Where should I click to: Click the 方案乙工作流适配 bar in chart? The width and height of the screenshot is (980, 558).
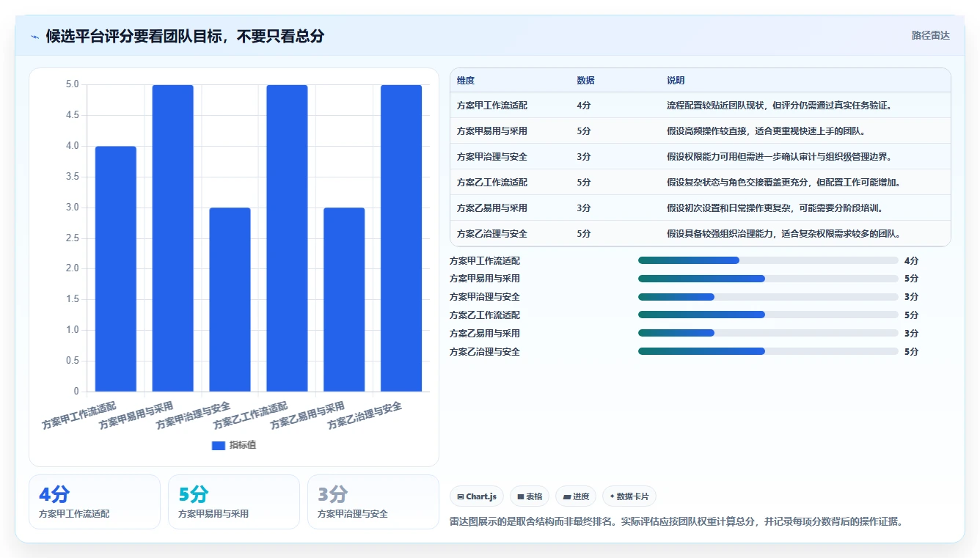[287, 238]
